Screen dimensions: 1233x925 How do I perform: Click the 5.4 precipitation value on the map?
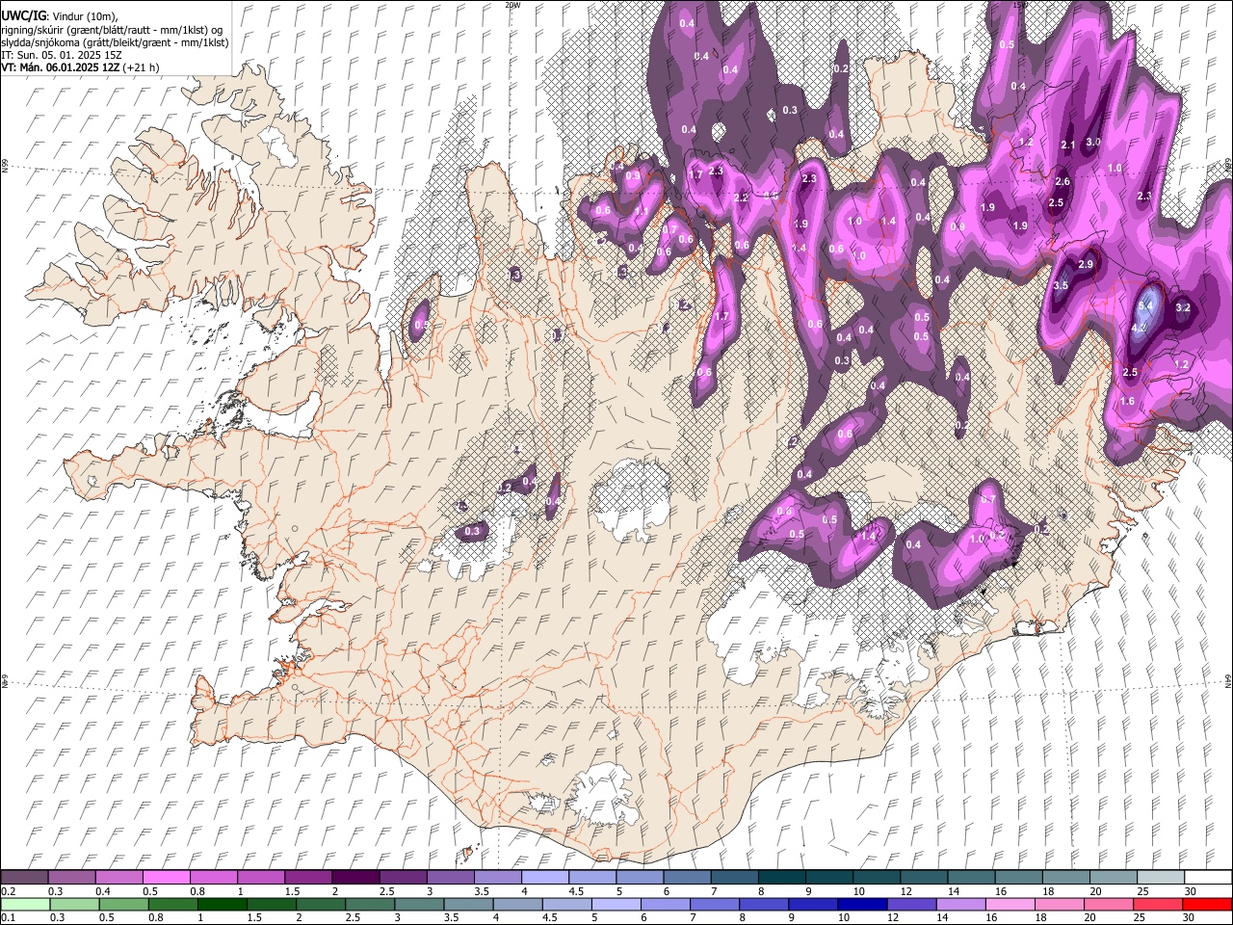1145,305
